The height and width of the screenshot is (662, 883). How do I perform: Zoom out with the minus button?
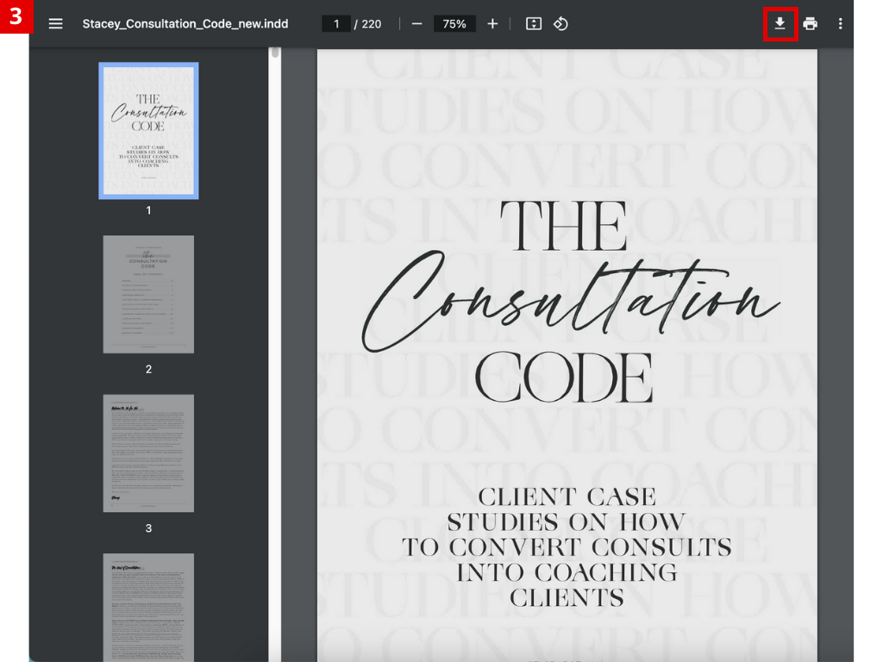[x=416, y=23]
